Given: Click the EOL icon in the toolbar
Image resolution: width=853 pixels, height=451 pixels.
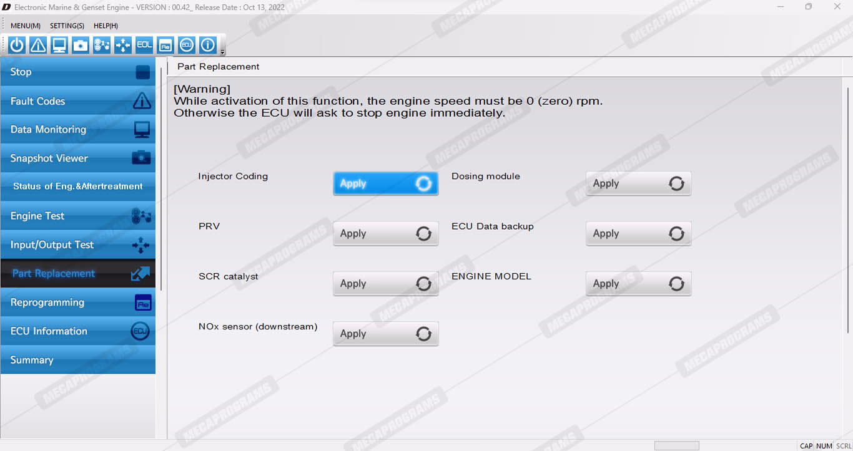Looking at the screenshot, I should pyautogui.click(x=144, y=45).
